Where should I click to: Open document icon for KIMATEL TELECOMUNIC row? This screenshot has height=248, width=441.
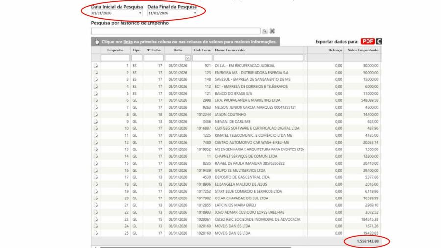96,135
